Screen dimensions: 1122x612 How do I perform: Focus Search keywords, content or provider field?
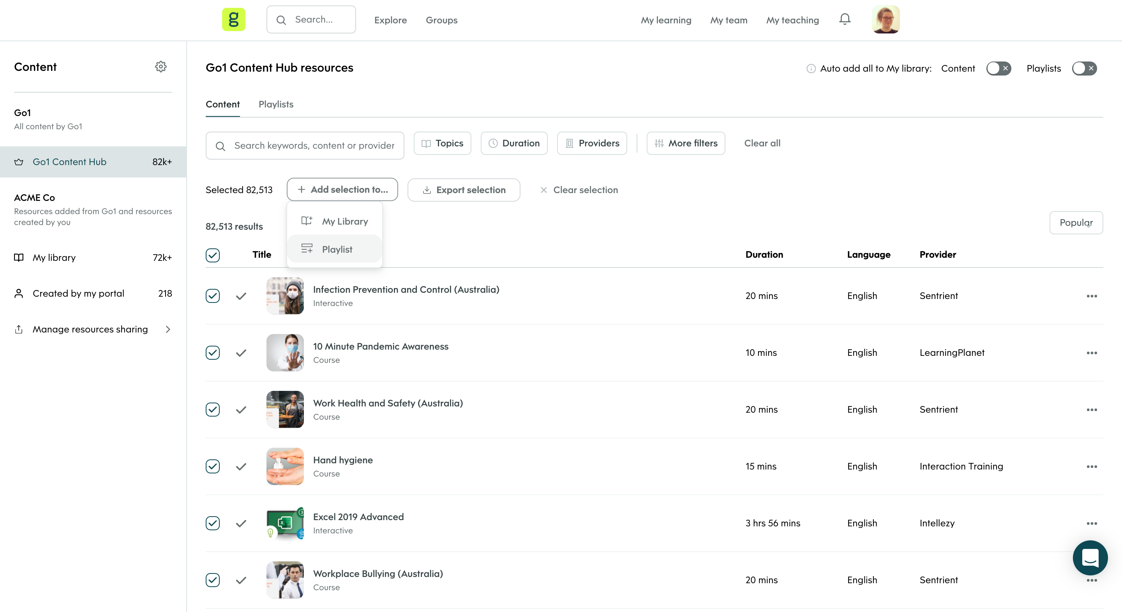304,146
